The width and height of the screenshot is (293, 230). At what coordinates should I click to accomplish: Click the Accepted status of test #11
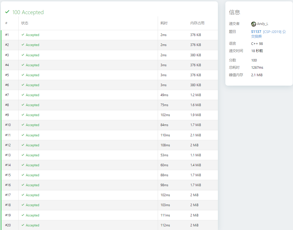[x=32, y=135]
